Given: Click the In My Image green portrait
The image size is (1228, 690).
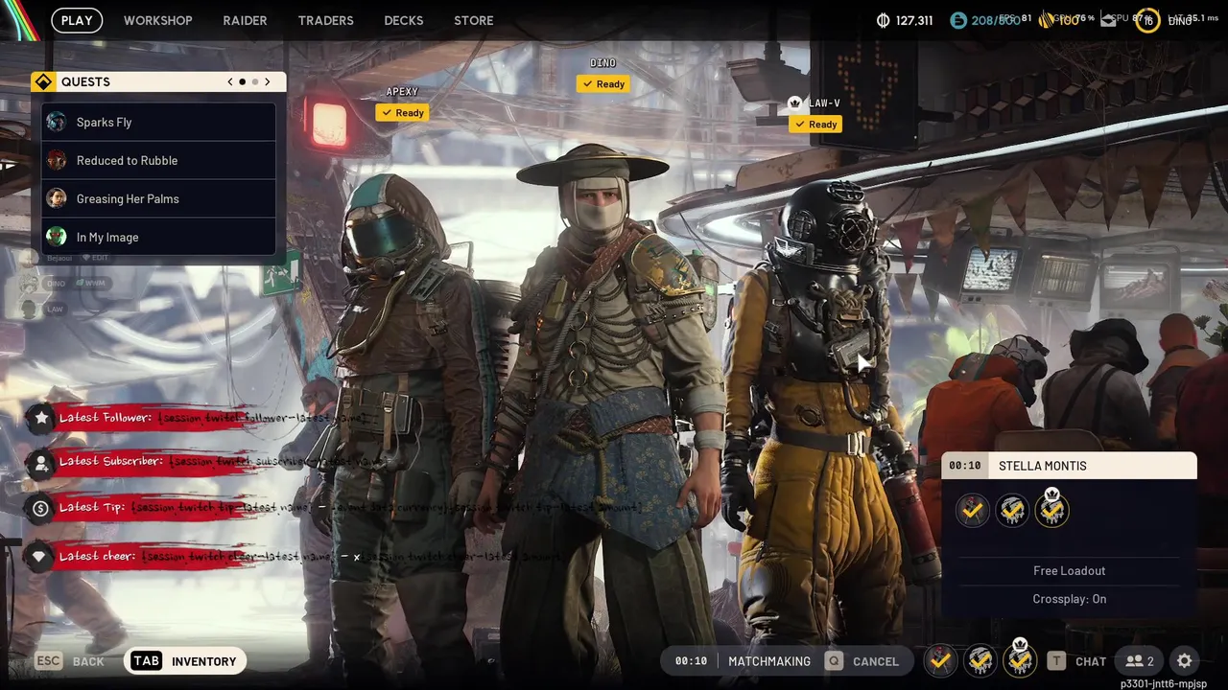Looking at the screenshot, I should pos(57,237).
